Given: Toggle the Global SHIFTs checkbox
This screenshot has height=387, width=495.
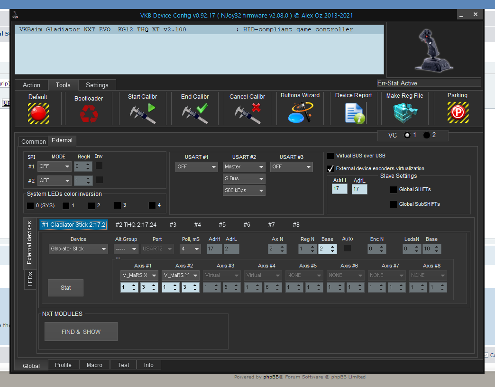Looking at the screenshot, I should [x=393, y=190].
